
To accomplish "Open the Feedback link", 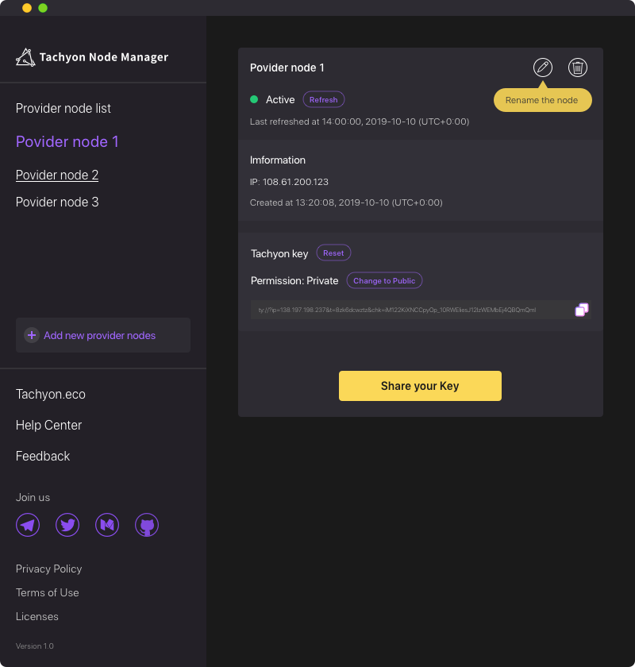I will coord(43,456).
